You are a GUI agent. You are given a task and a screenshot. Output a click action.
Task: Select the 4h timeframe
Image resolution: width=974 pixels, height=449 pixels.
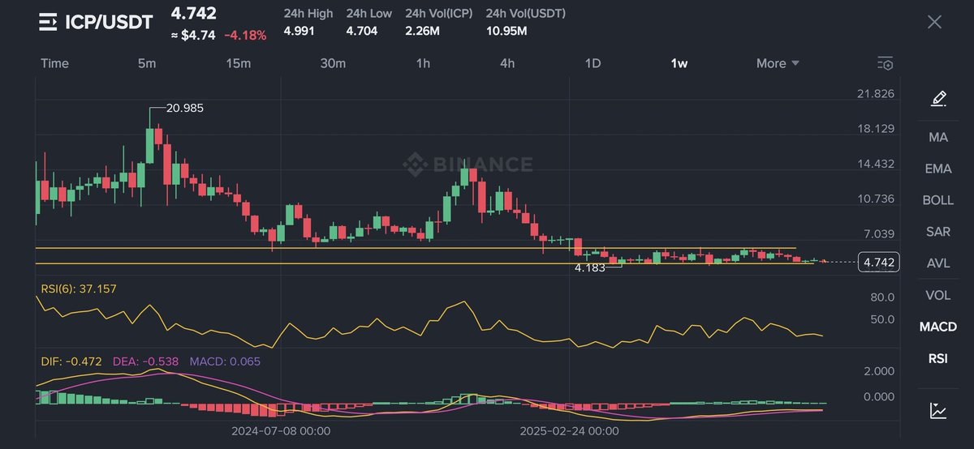click(x=507, y=63)
